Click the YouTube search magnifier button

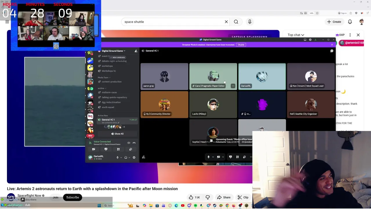click(x=236, y=22)
